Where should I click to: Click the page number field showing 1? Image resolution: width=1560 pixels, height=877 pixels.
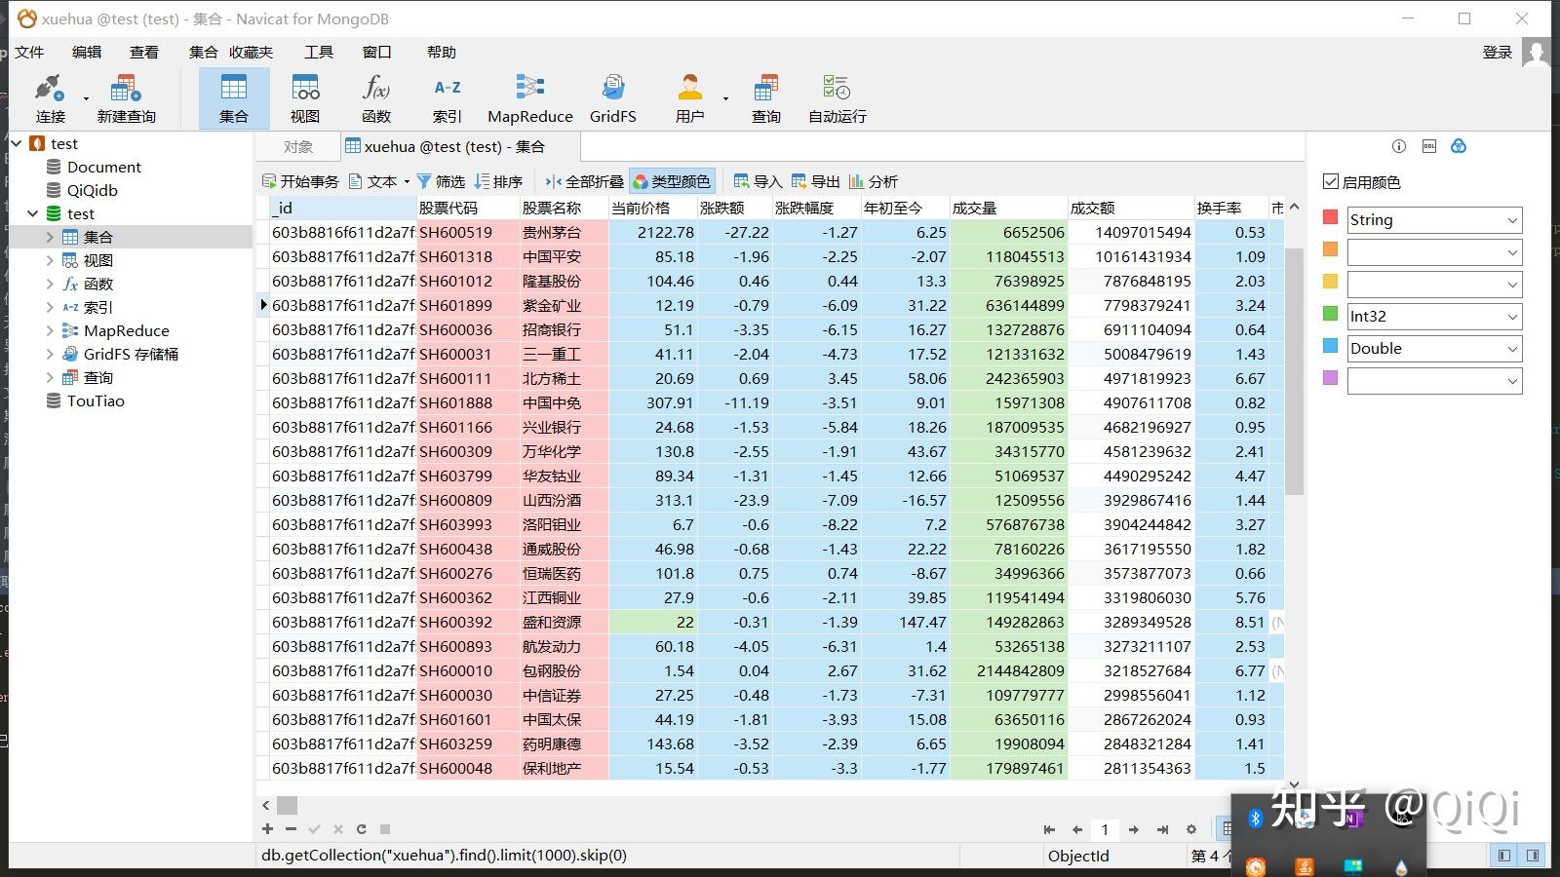tap(1105, 829)
